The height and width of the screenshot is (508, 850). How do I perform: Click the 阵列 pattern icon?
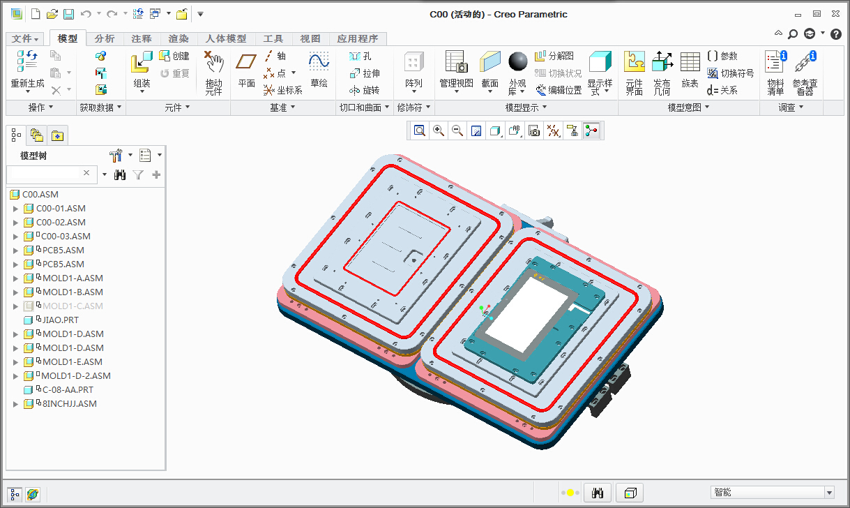coord(413,62)
